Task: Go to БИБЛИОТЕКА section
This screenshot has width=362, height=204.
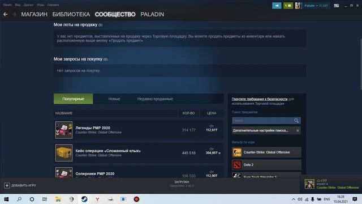Action: [71, 14]
